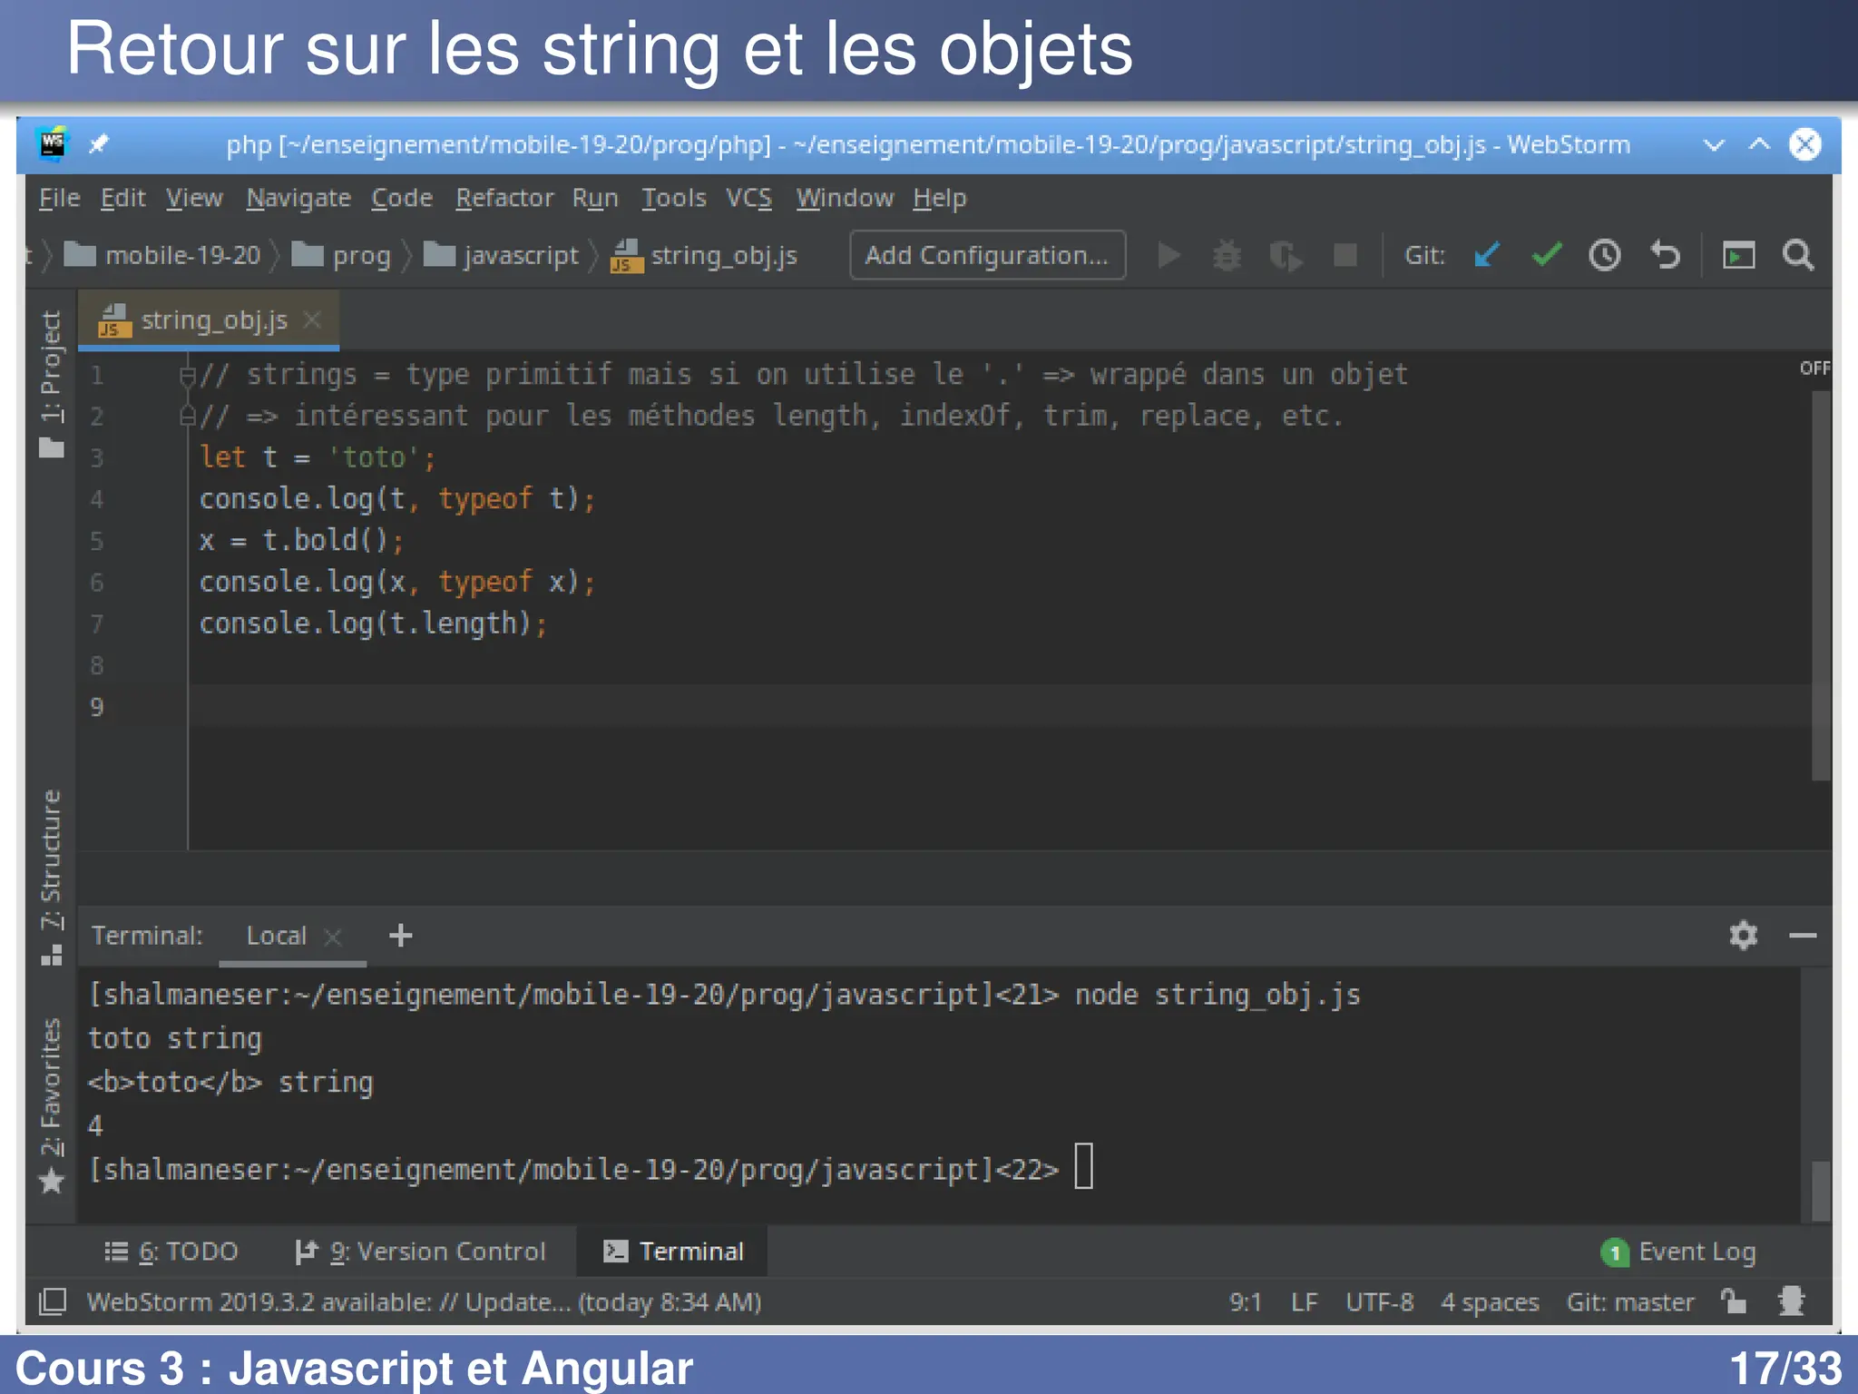Toggle tool window quick-access icon in status bar
Viewport: 1858px width, 1394px height.
[x=53, y=1302]
